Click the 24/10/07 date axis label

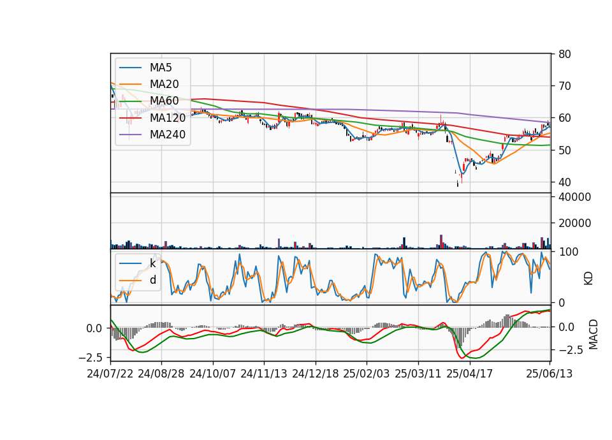click(213, 374)
